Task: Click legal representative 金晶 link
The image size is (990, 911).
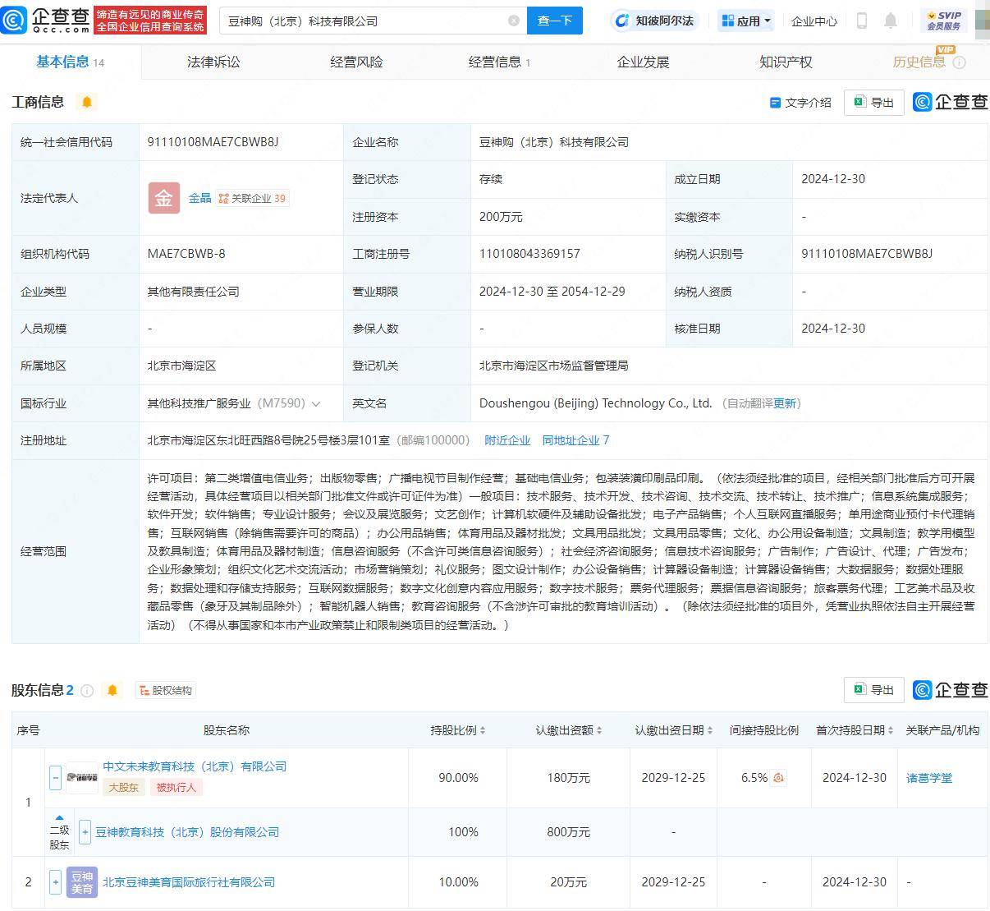Action: (199, 198)
